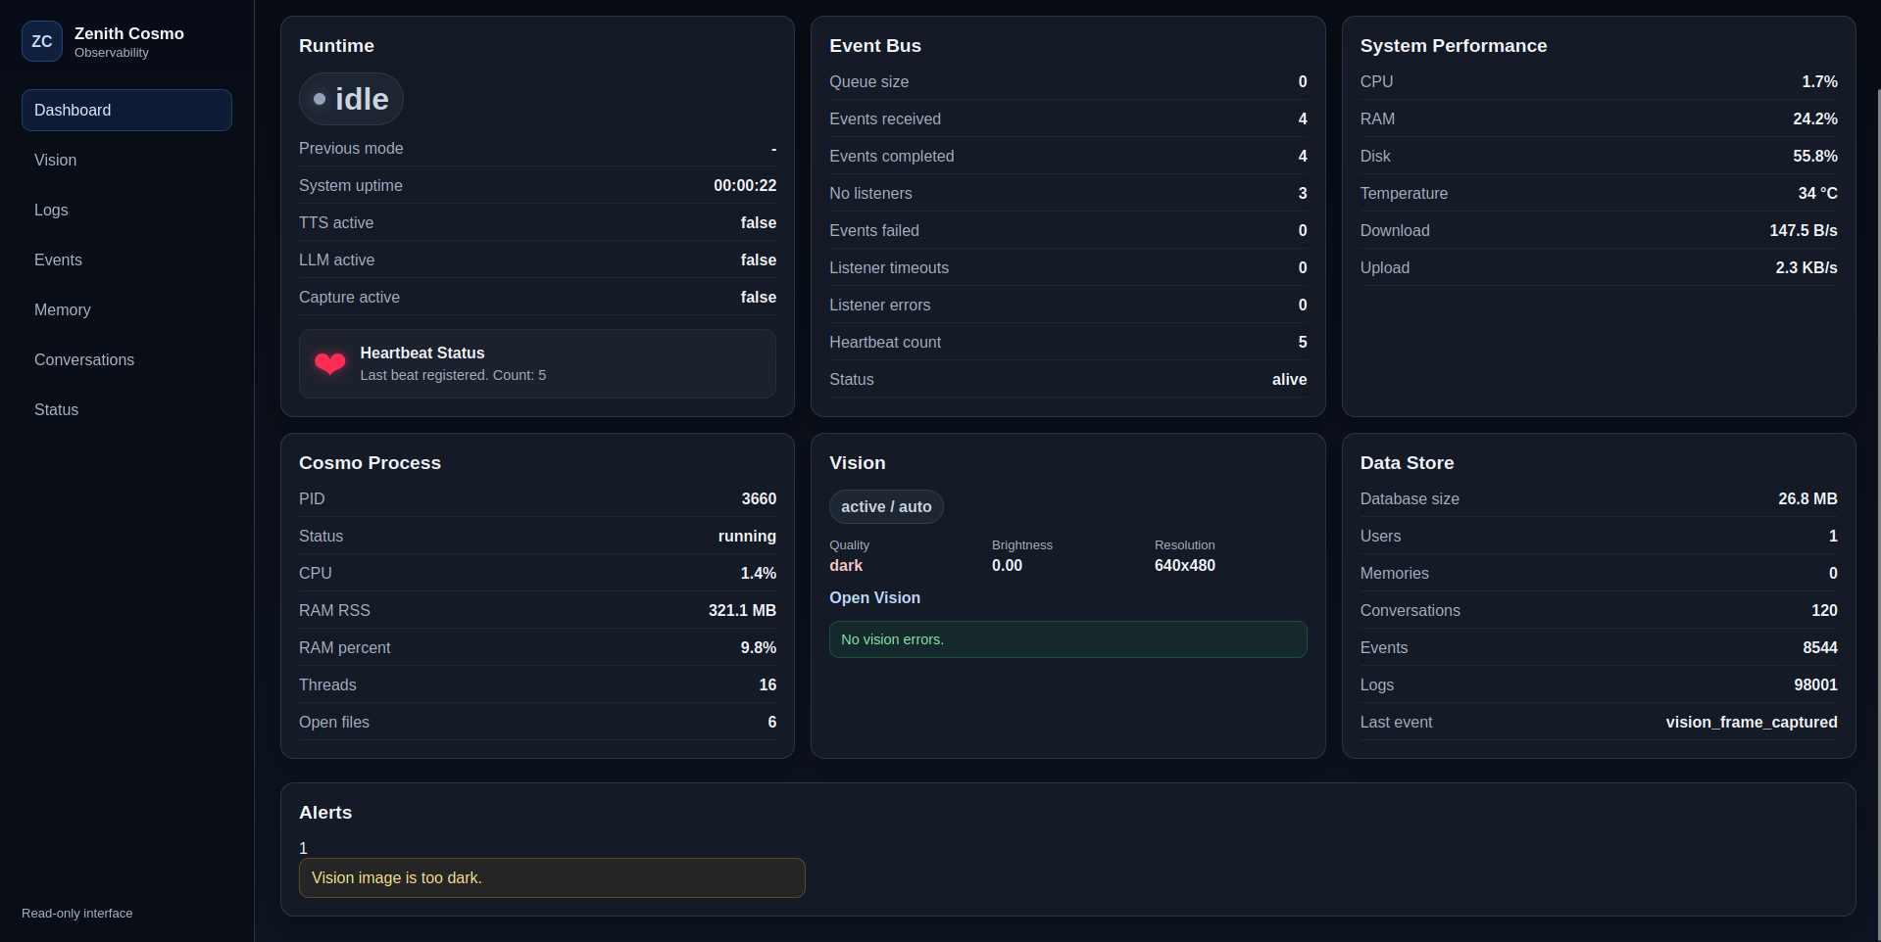The width and height of the screenshot is (1881, 942).
Task: Click the Disk value 55.8%
Action: pos(1815,156)
